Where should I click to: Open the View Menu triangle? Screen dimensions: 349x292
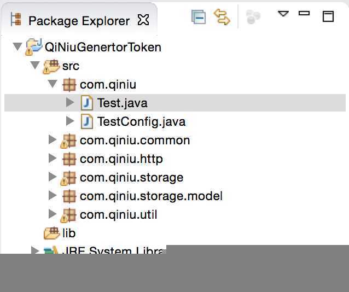[283, 14]
